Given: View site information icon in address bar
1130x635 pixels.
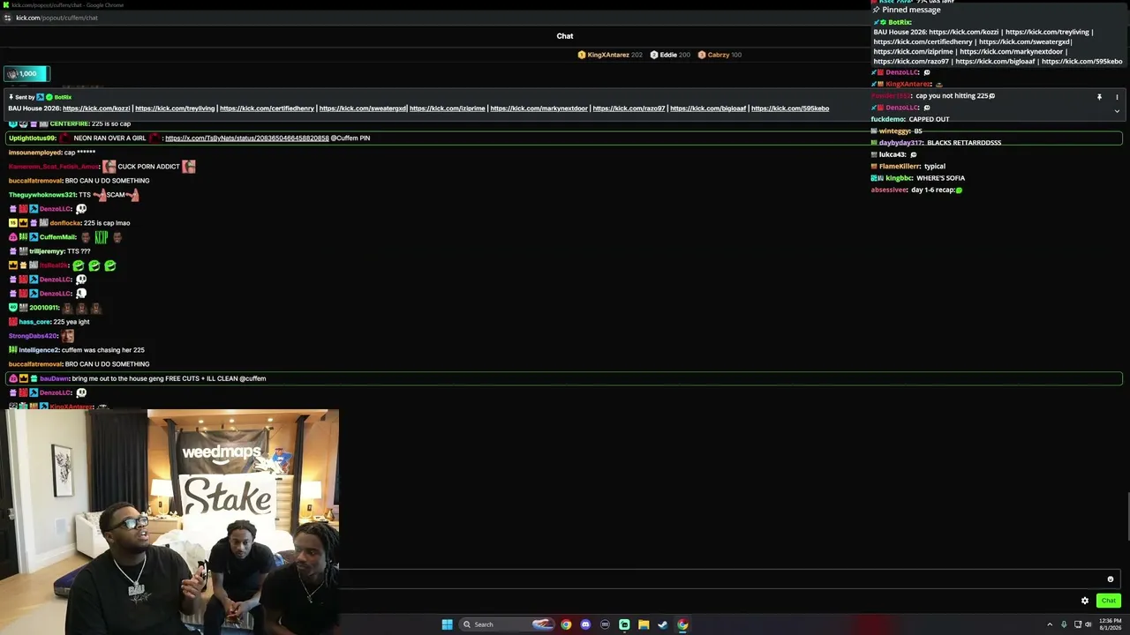Looking at the screenshot, I should click(x=8, y=18).
